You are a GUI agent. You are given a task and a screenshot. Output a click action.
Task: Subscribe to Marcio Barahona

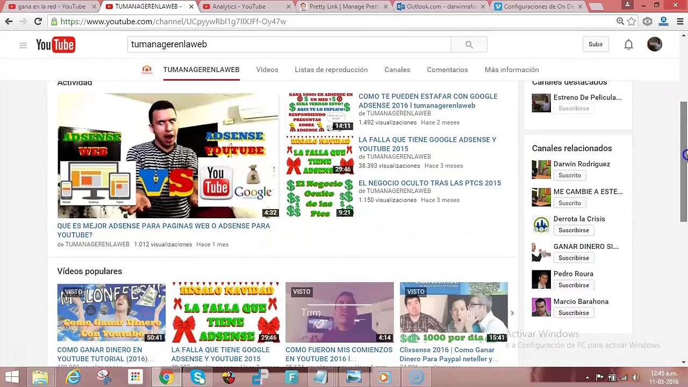point(574,313)
